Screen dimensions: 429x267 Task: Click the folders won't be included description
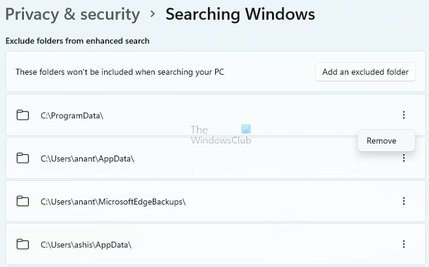pos(121,72)
